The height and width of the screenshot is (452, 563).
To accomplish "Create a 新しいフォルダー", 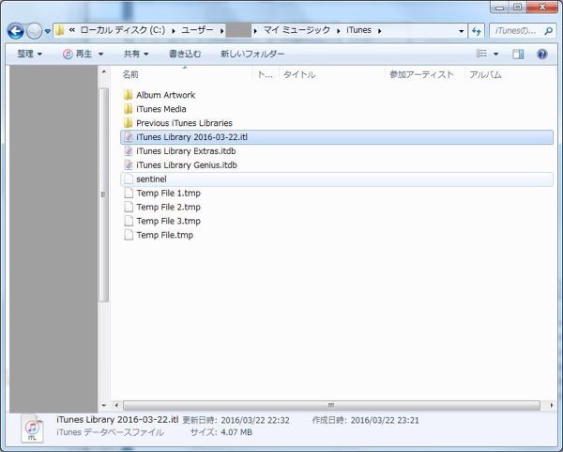I will point(252,54).
